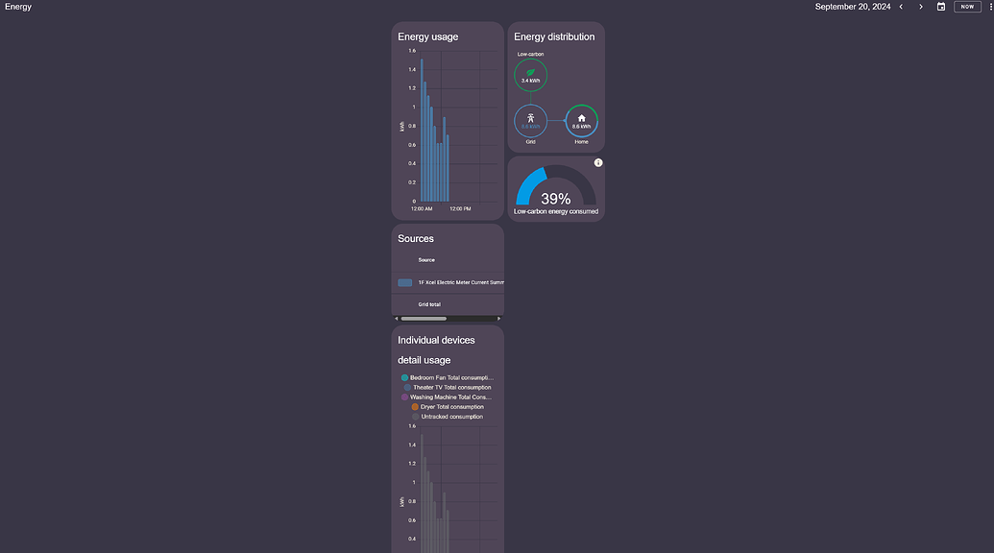Click the tallest bar in Energy usage chart
This screenshot has height=553, width=994.
[422, 131]
